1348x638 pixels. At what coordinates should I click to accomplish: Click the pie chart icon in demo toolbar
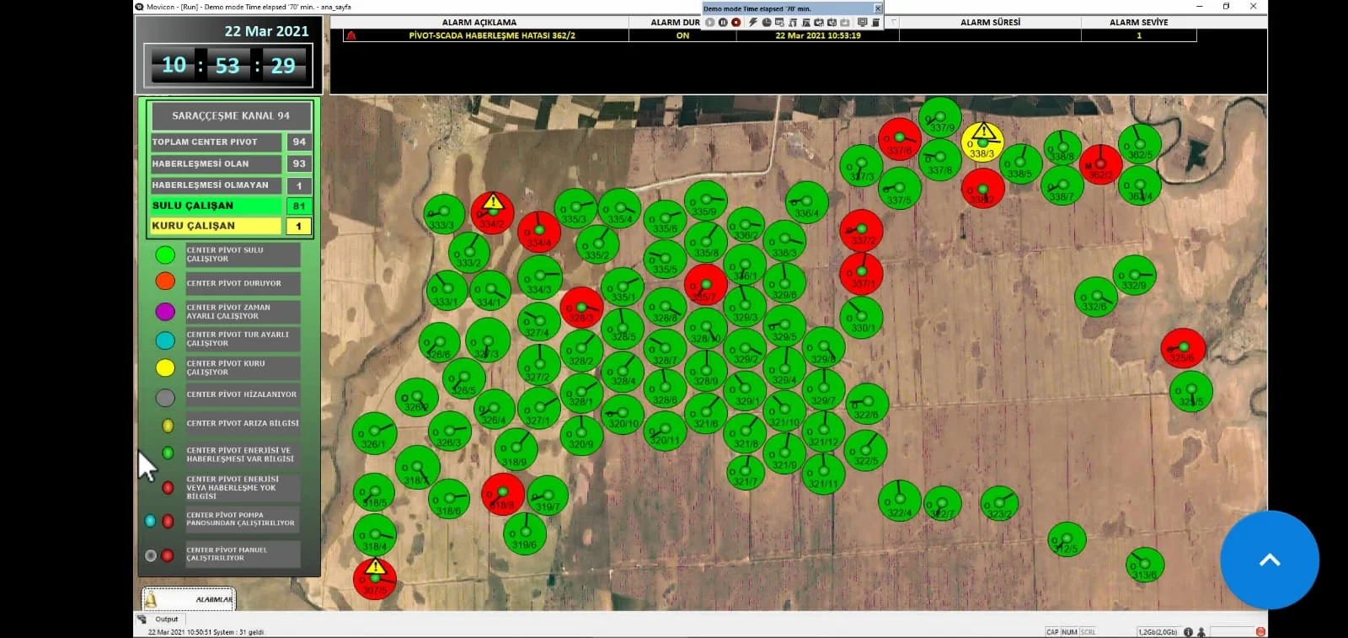click(x=767, y=23)
